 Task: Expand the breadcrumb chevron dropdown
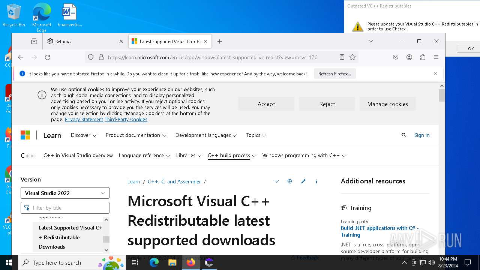(277, 181)
